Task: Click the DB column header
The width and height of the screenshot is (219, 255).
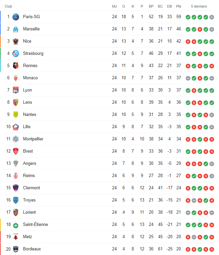Action: tap(170, 6)
